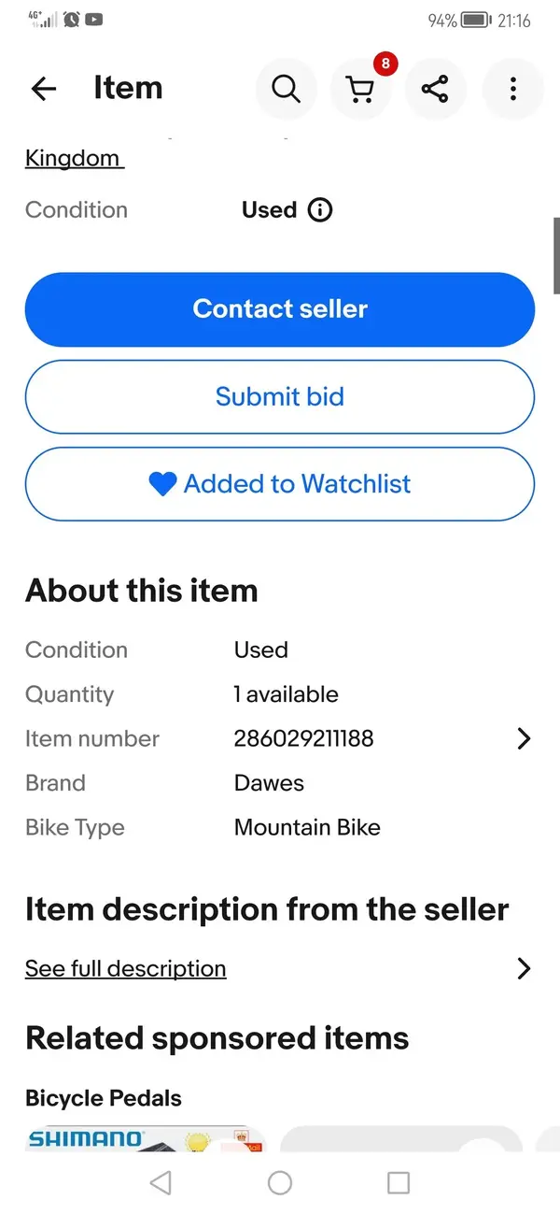
Task: Open the shopping cart with 8 items
Action: click(x=360, y=89)
